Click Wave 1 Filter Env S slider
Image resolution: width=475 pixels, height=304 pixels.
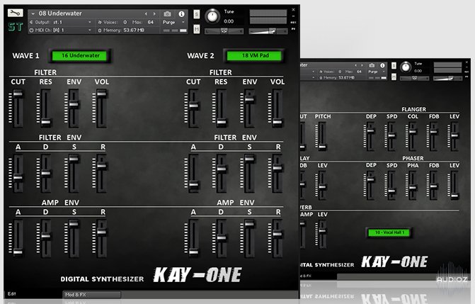[x=74, y=173]
